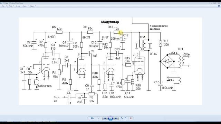Click the R16 label
221x124 pixels.
click(x=138, y=85)
